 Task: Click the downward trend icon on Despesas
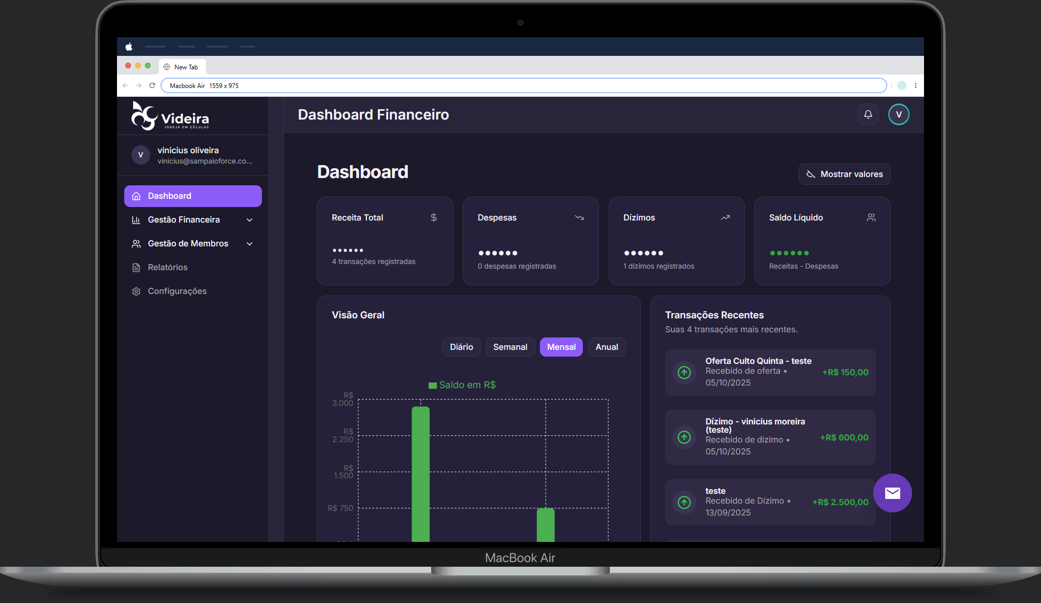point(579,217)
